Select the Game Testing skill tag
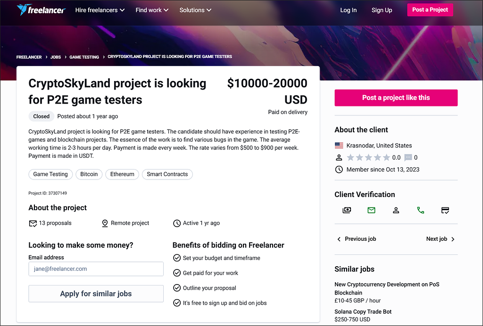Screen dimensions: 483x326 coord(50,174)
